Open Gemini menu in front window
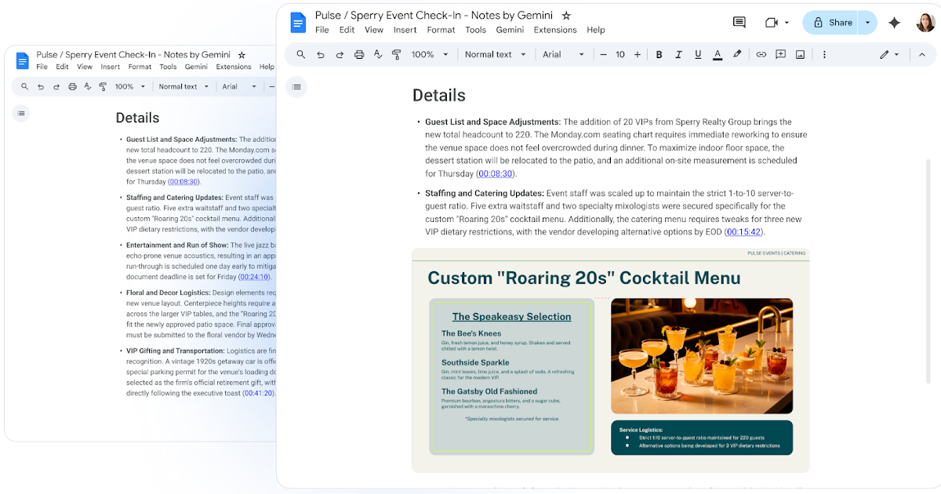 [x=510, y=30]
